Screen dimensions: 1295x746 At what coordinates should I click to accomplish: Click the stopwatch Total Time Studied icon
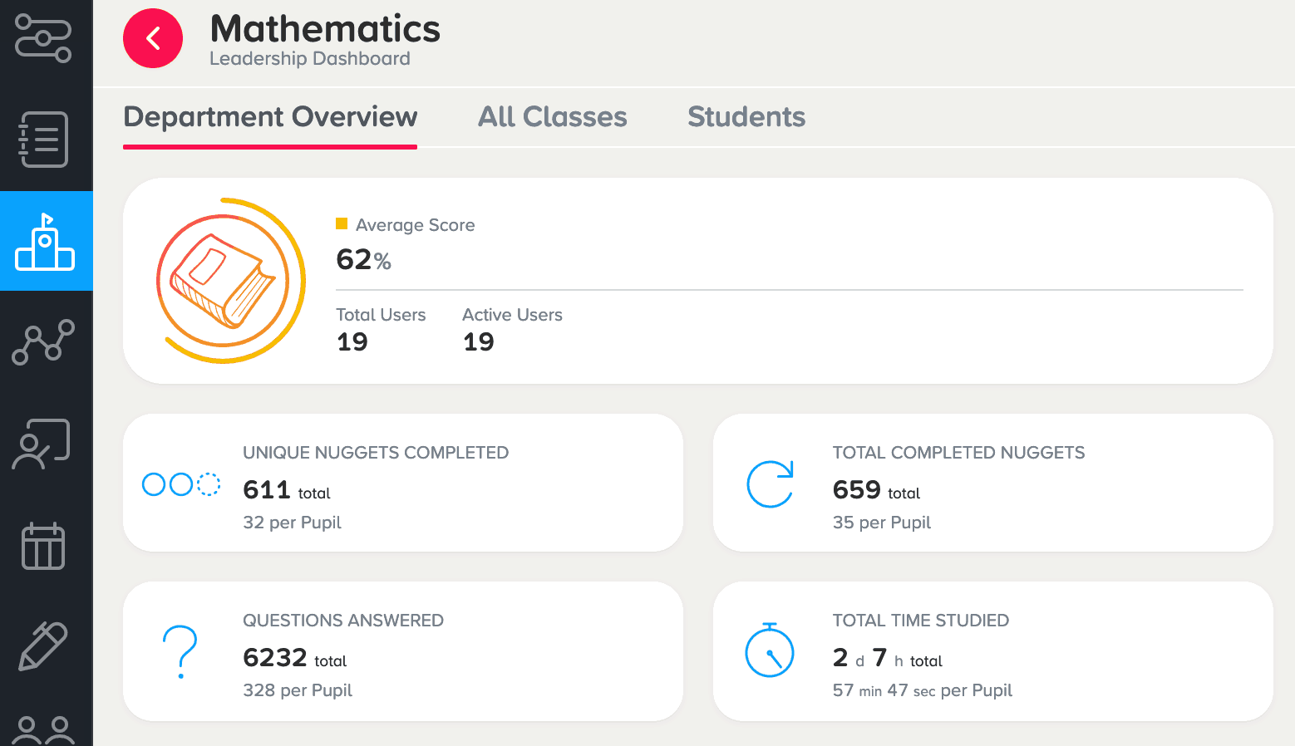pyautogui.click(x=770, y=650)
